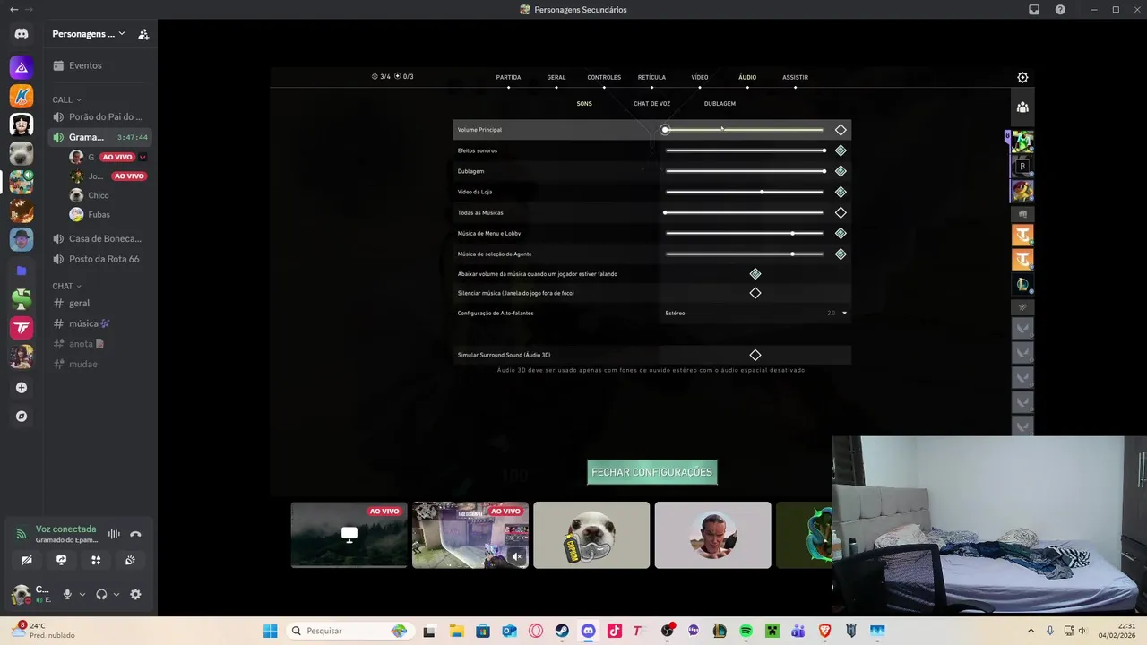Open Spotify from the taskbar
The width and height of the screenshot is (1147, 645).
pyautogui.click(x=746, y=631)
